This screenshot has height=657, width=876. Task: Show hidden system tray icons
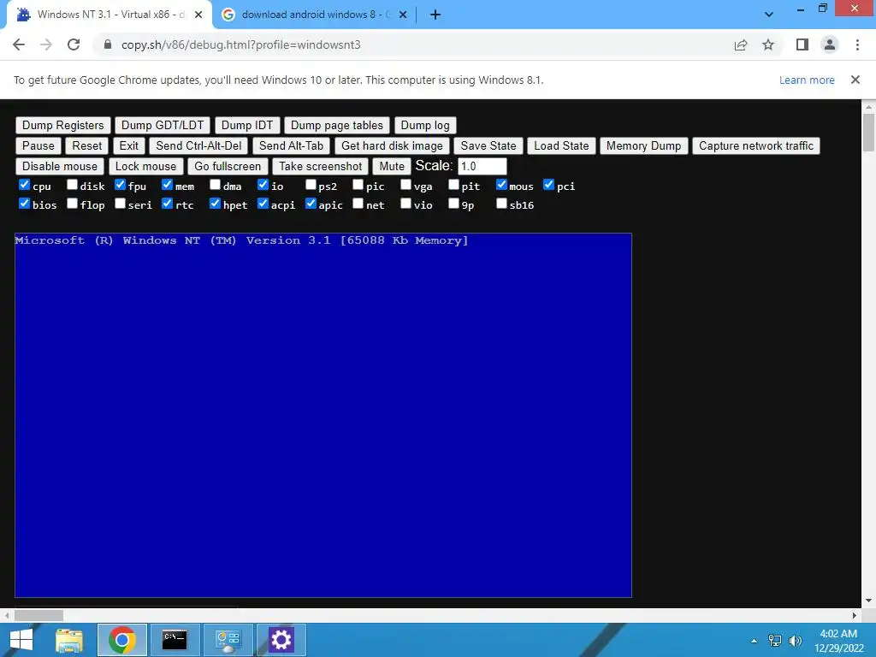pyautogui.click(x=755, y=641)
